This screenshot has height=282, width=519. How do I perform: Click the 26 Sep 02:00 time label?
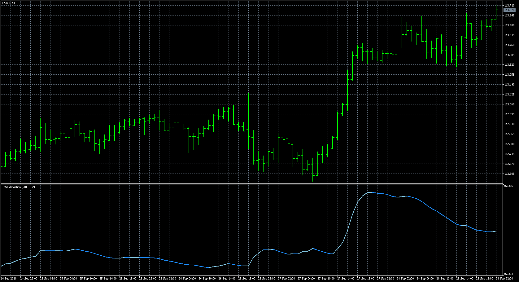168,279
